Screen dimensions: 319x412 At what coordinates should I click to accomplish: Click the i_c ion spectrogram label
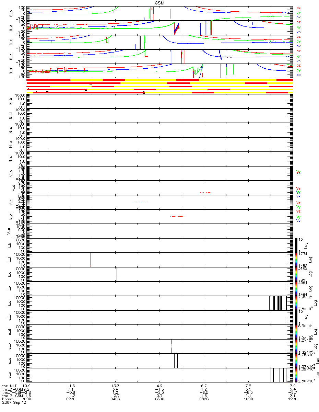tap(9, 274)
